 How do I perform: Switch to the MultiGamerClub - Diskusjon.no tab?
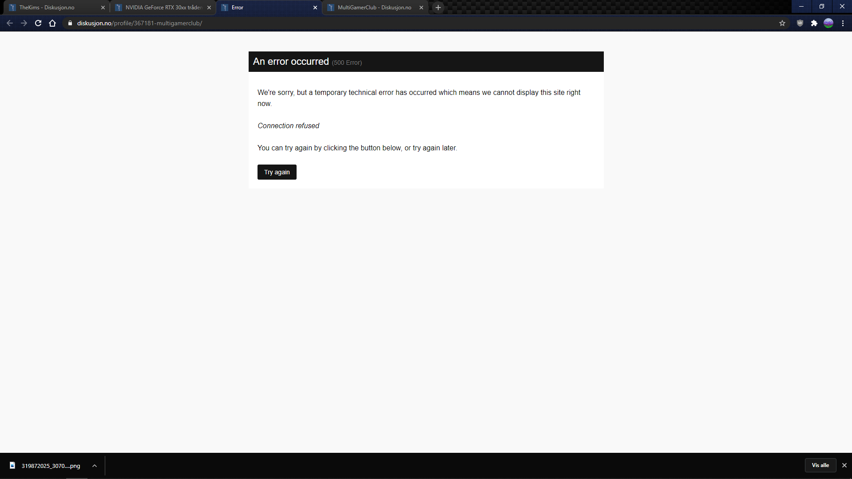coord(375,8)
